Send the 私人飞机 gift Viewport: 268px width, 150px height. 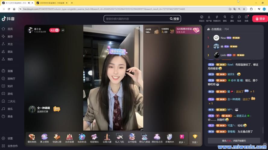tap(119, 138)
